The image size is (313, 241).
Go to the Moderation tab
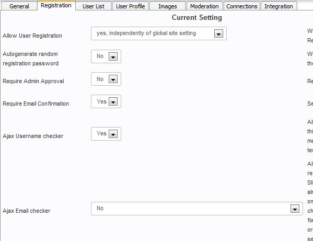(x=204, y=6)
